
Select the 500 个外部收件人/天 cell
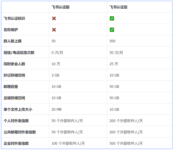tap(126, 143)
